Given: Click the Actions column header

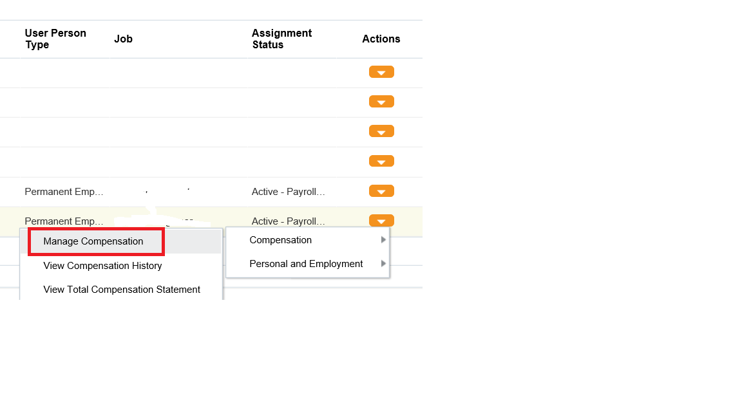Looking at the screenshot, I should (381, 39).
